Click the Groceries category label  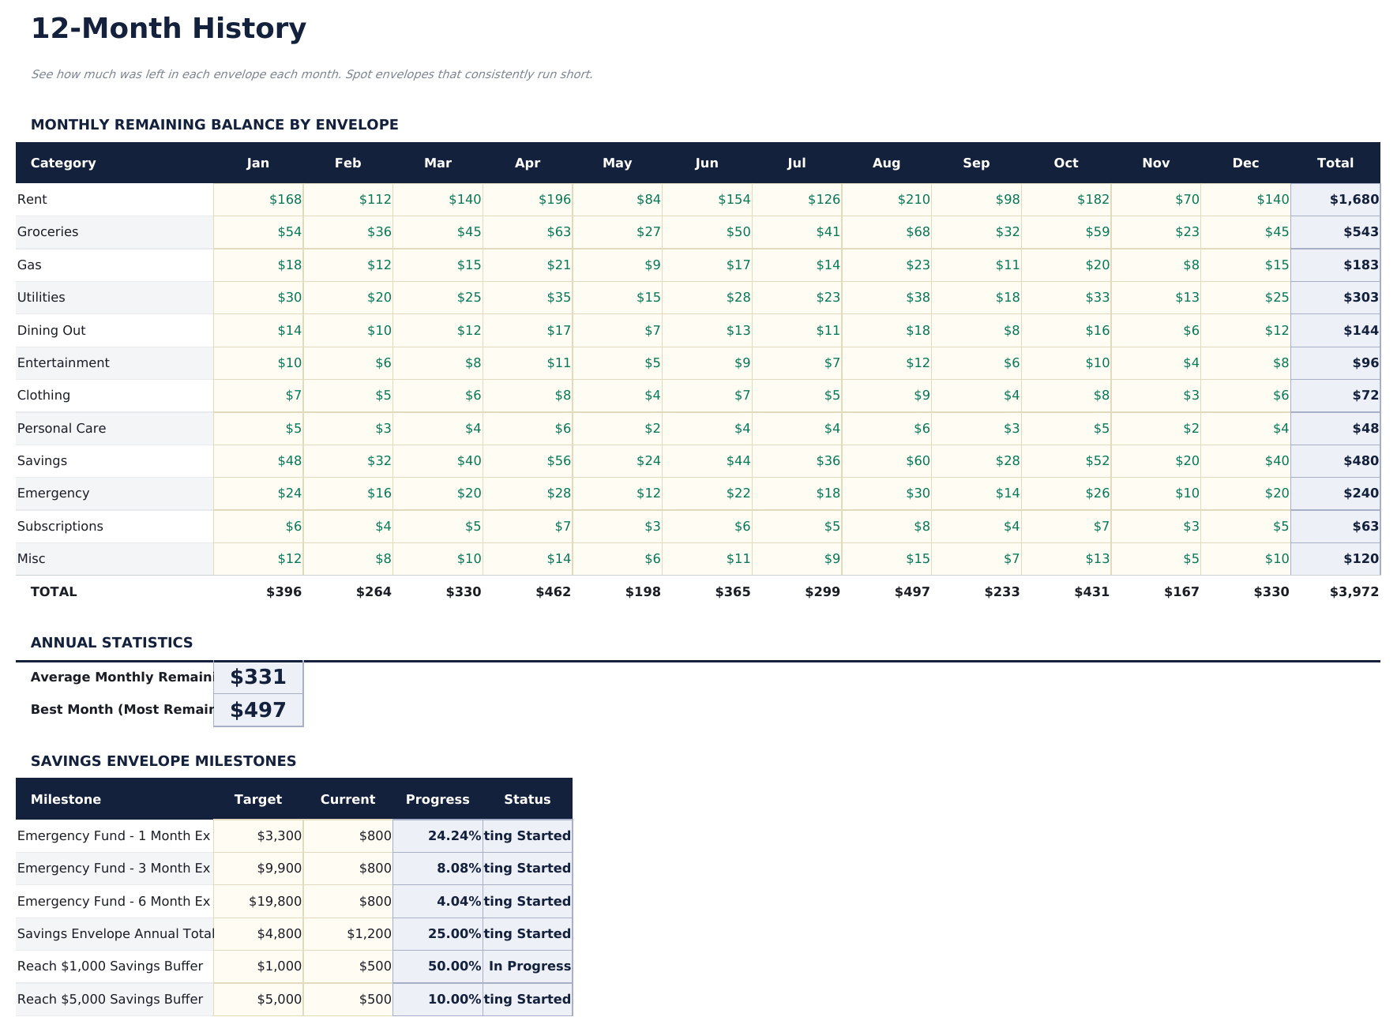[47, 231]
